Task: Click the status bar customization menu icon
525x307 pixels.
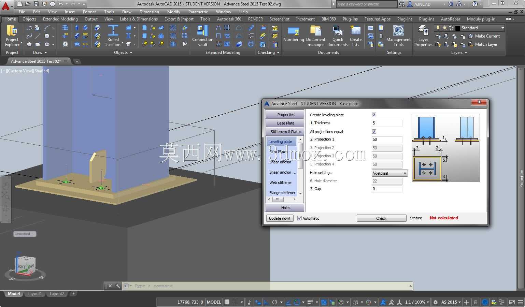Action: click(x=521, y=302)
